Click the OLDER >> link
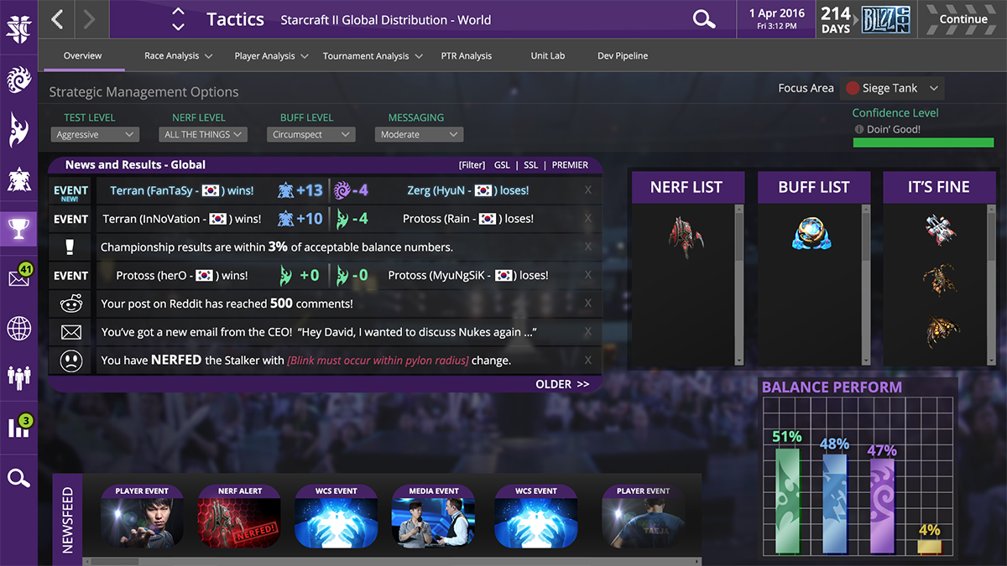The image size is (1007, 566). 562,384
